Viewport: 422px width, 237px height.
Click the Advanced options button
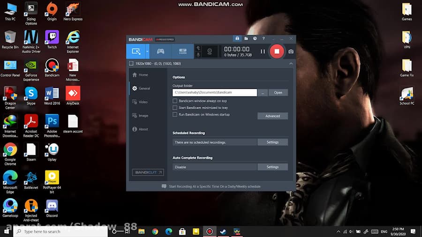272,116
